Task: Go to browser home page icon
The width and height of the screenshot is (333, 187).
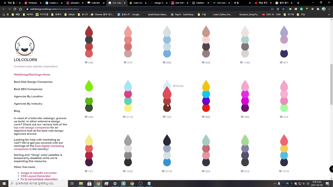Action: click(x=20, y=9)
